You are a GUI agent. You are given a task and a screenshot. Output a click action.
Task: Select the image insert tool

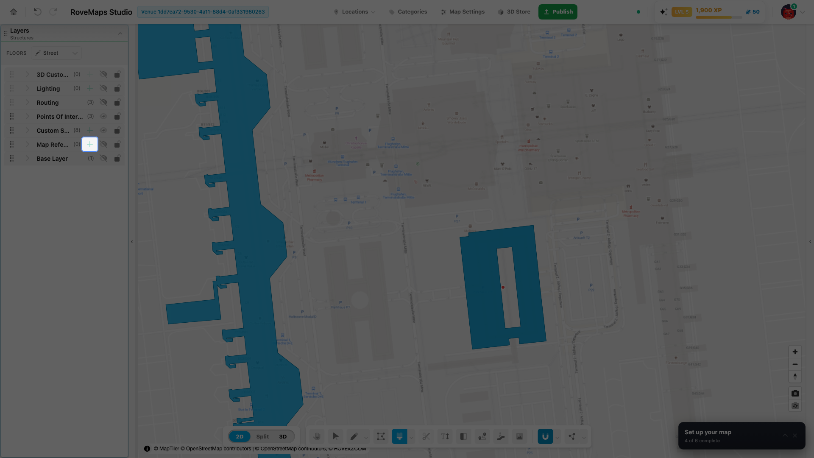tap(519, 436)
